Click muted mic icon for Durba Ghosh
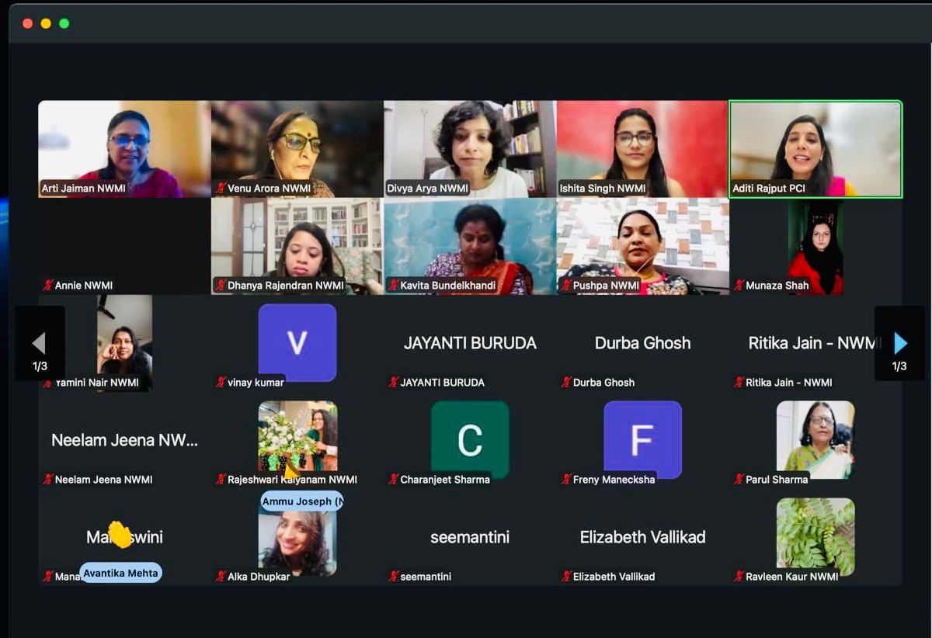Image resolution: width=932 pixels, height=638 pixels. (566, 382)
